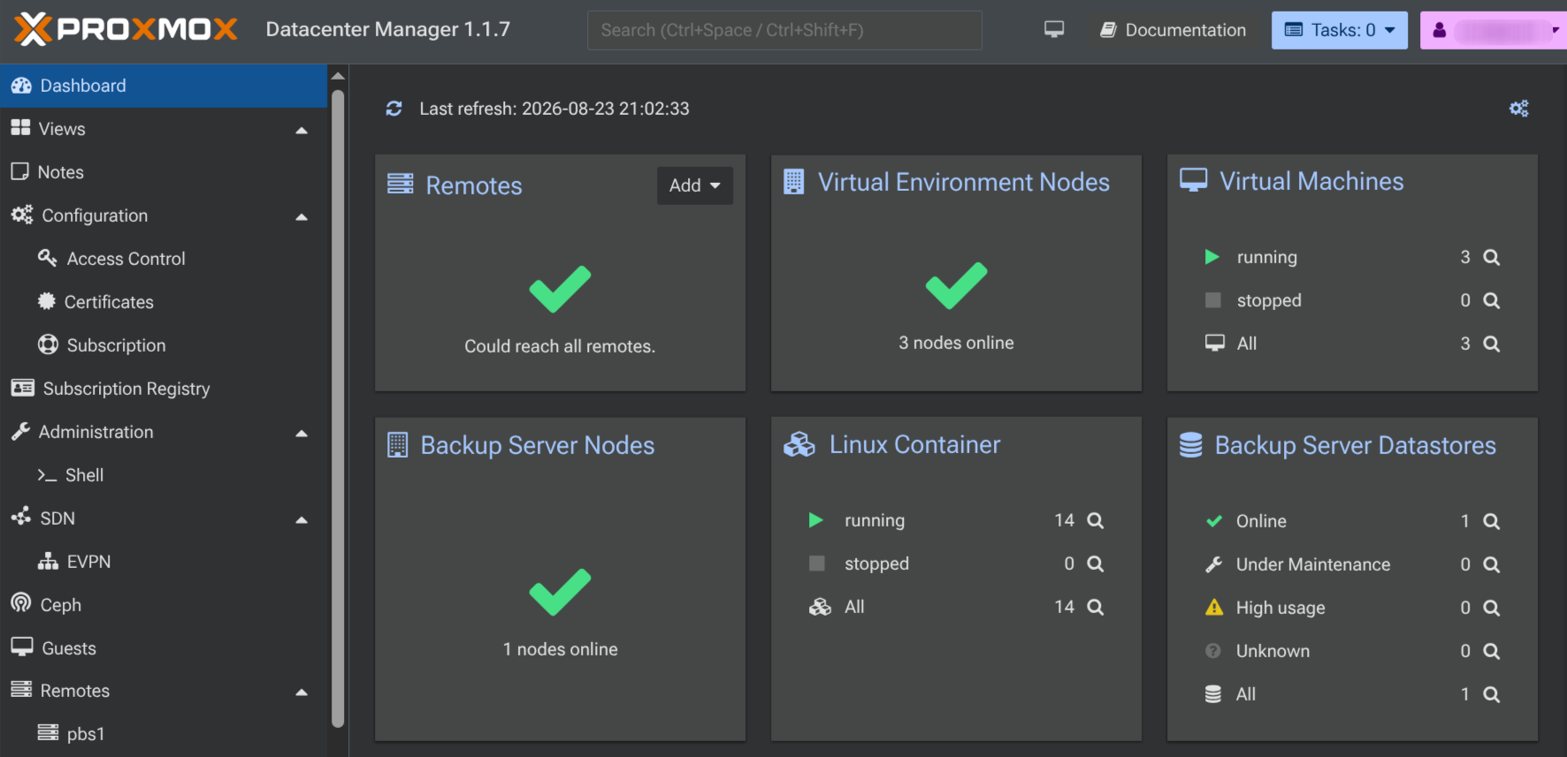Viewport: 1567px width, 757px height.
Task: Open dashboard settings gears icon
Action: pos(1519,109)
